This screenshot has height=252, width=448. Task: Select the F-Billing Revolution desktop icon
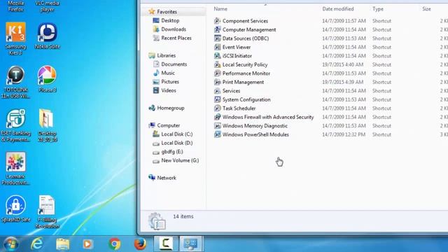tap(46, 205)
